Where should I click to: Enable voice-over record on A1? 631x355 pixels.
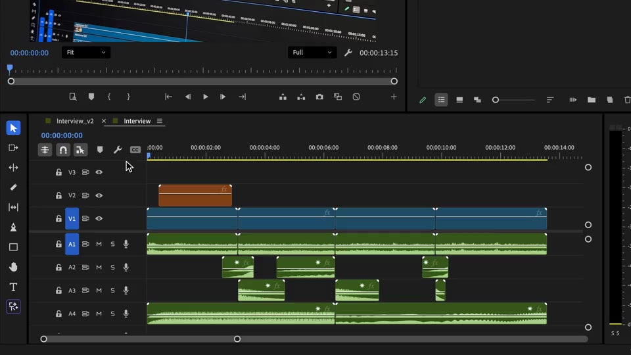126,244
